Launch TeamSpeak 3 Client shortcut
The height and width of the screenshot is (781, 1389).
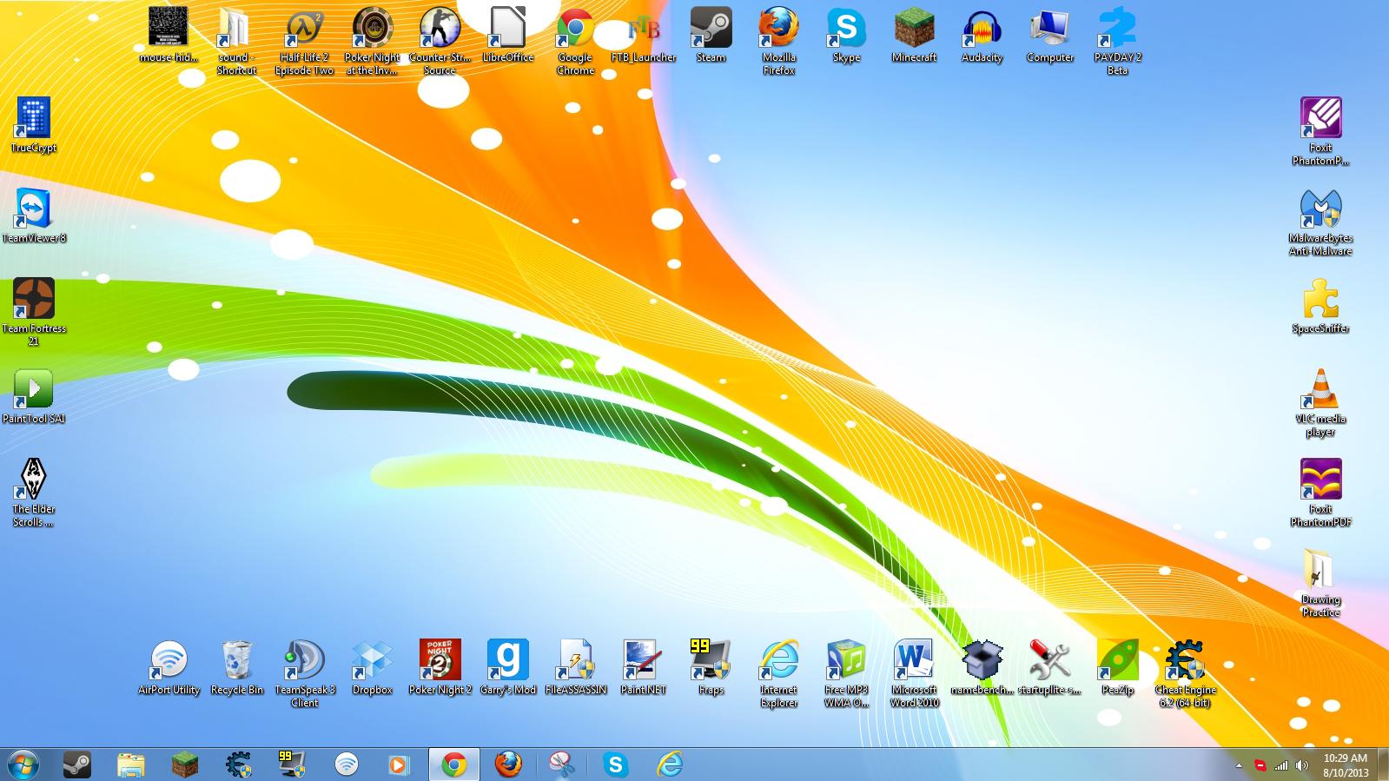click(x=304, y=674)
